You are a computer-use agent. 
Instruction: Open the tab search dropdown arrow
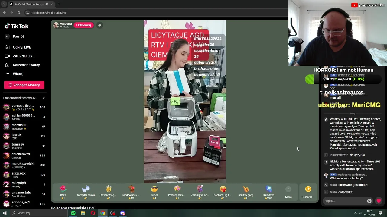pos(4,4)
